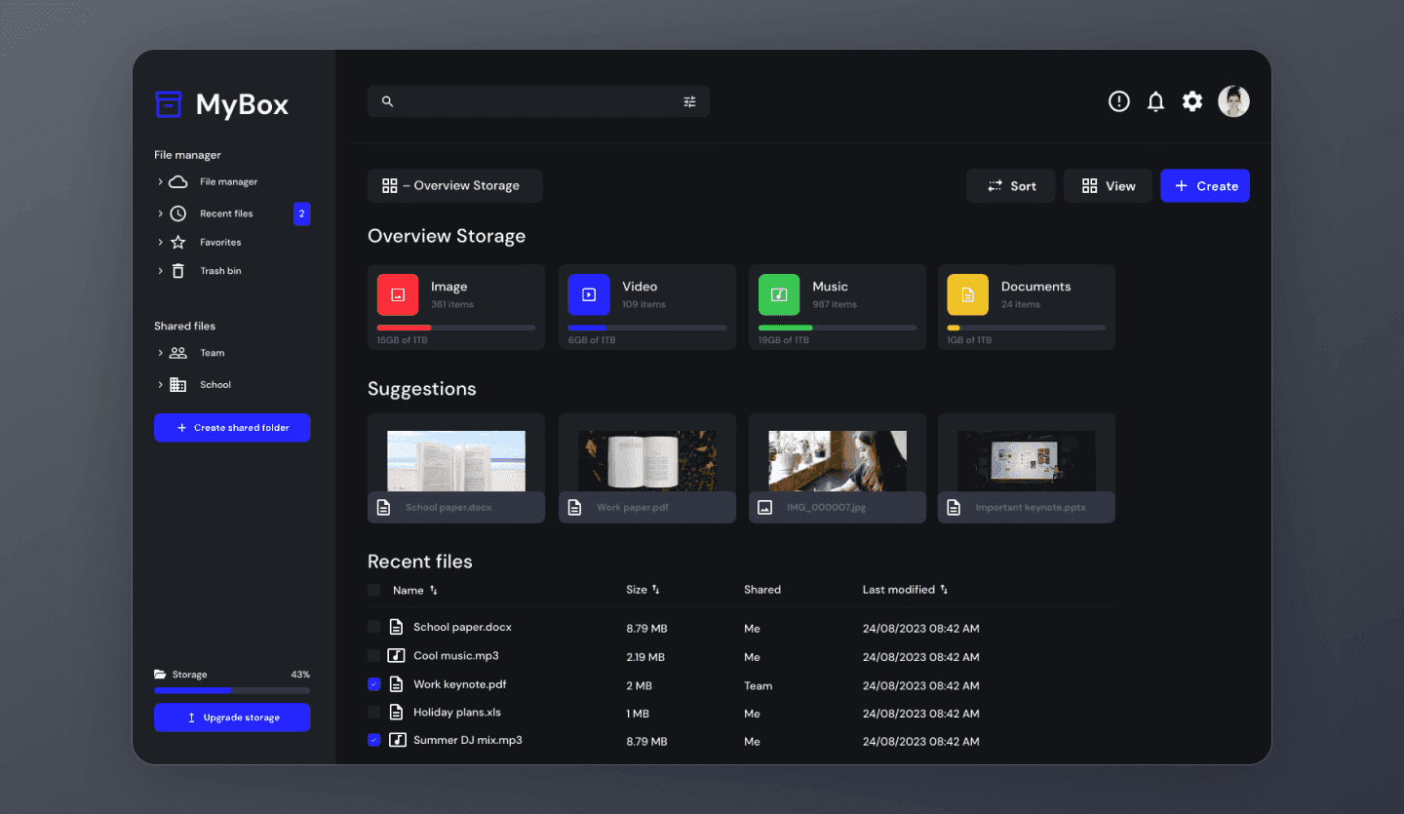Uncheck the Summer DJ mix.mp3 row checkbox

coord(374,741)
